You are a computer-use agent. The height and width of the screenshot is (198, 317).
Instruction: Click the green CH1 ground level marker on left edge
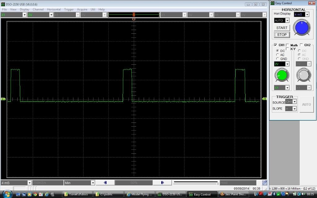(3, 99)
